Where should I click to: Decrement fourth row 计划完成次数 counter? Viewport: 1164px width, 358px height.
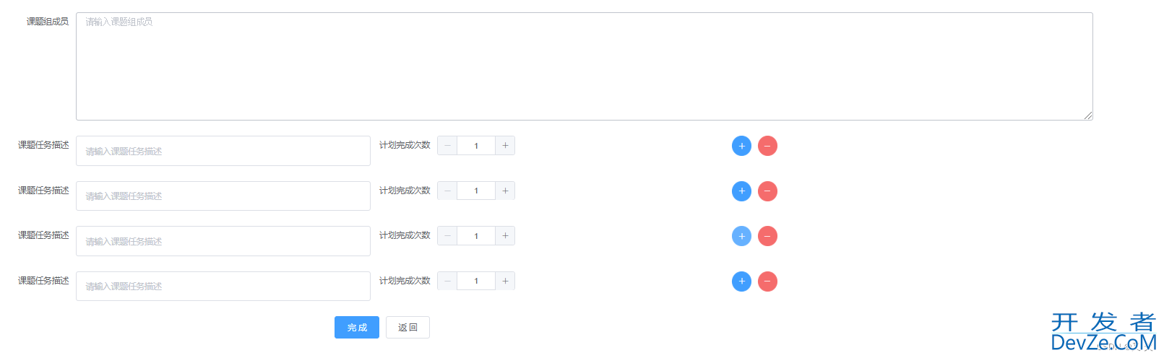(x=447, y=281)
